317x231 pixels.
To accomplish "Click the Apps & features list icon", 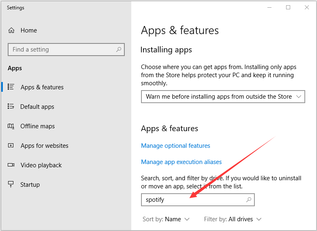I will coord(11,86).
